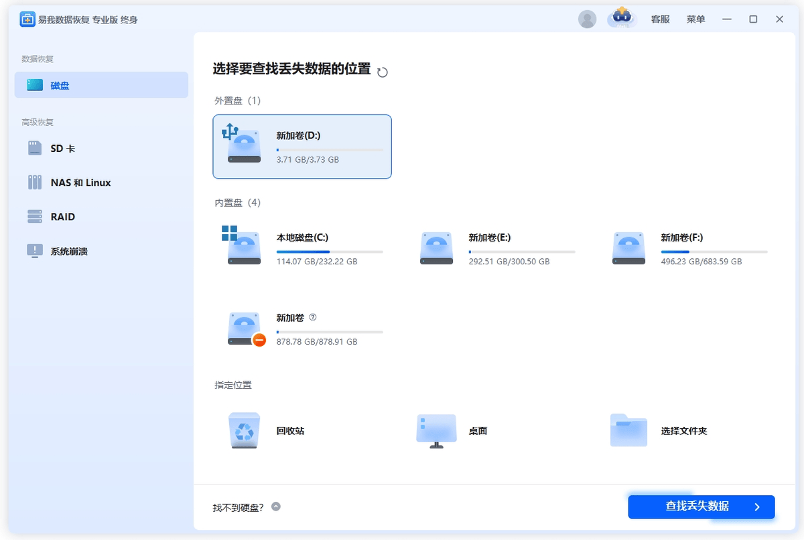Viewport: 804px width, 540px height.
Task: Click the 新加卷(D:) usage progress bar
Action: click(x=330, y=150)
